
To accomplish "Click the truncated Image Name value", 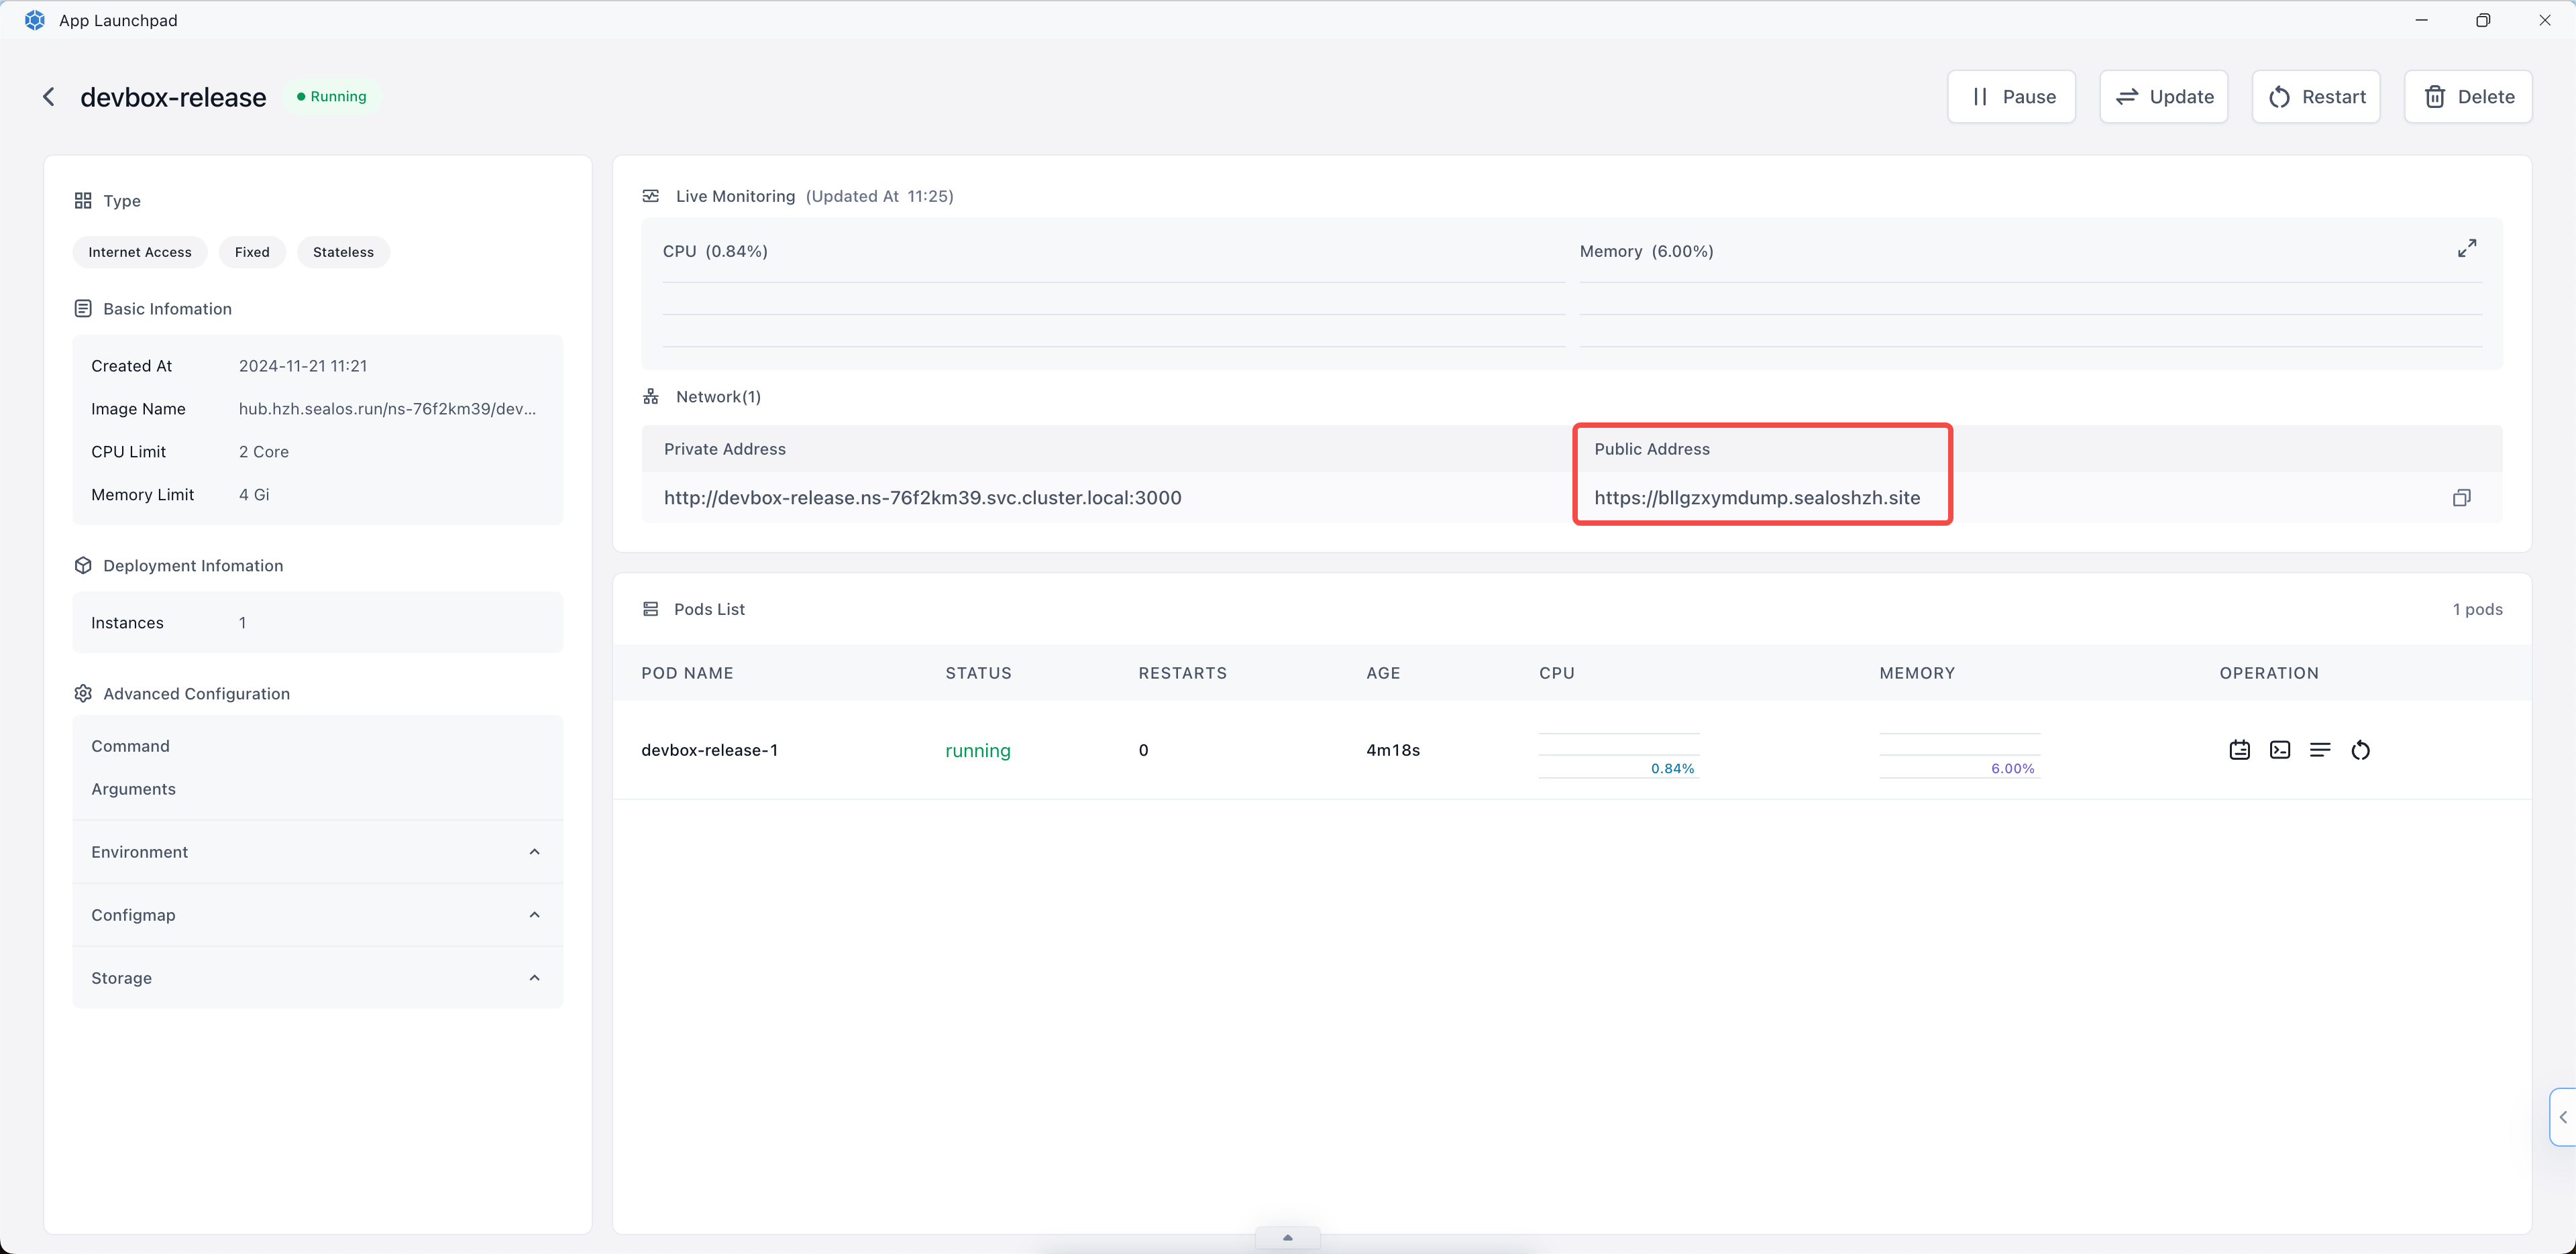I will pyautogui.click(x=387, y=409).
